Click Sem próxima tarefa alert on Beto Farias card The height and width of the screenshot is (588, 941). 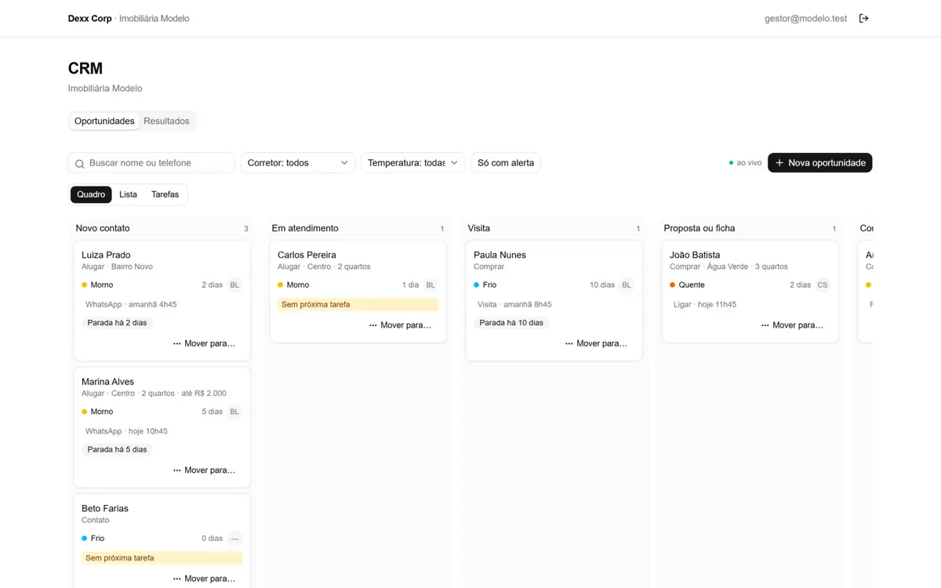click(x=162, y=558)
